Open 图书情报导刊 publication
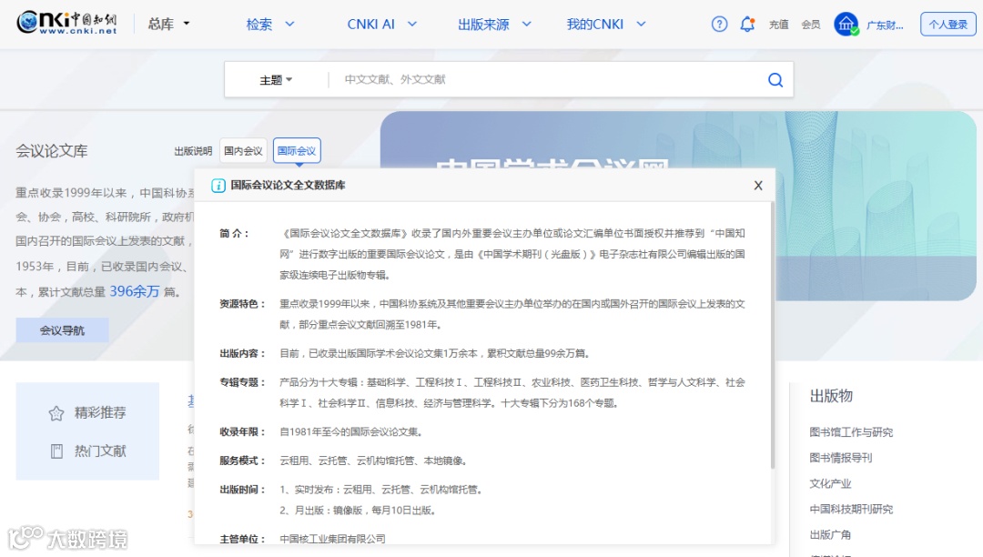This screenshot has width=983, height=557. pos(841,458)
